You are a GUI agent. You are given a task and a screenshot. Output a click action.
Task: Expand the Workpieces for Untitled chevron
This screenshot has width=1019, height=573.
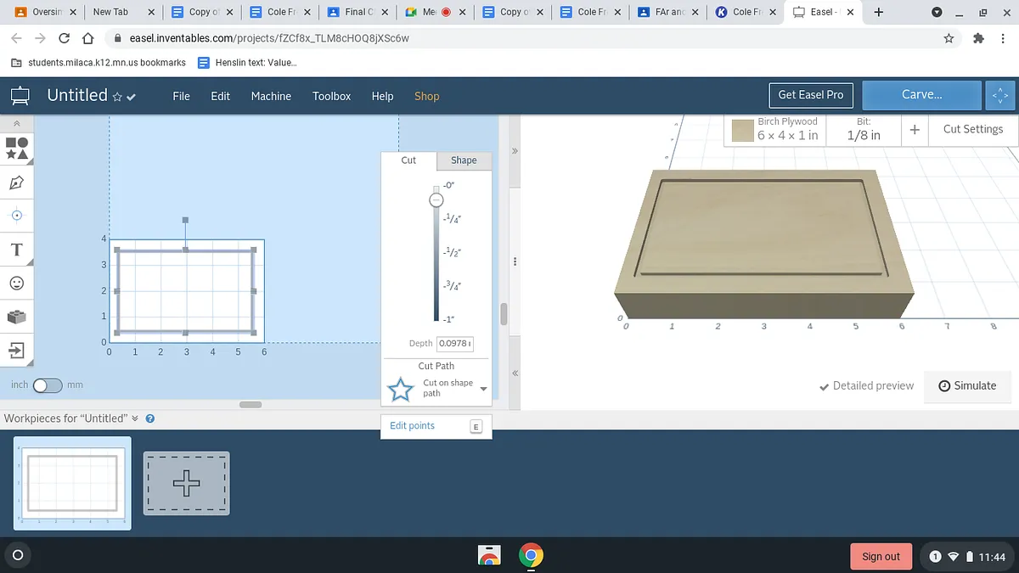pos(134,419)
